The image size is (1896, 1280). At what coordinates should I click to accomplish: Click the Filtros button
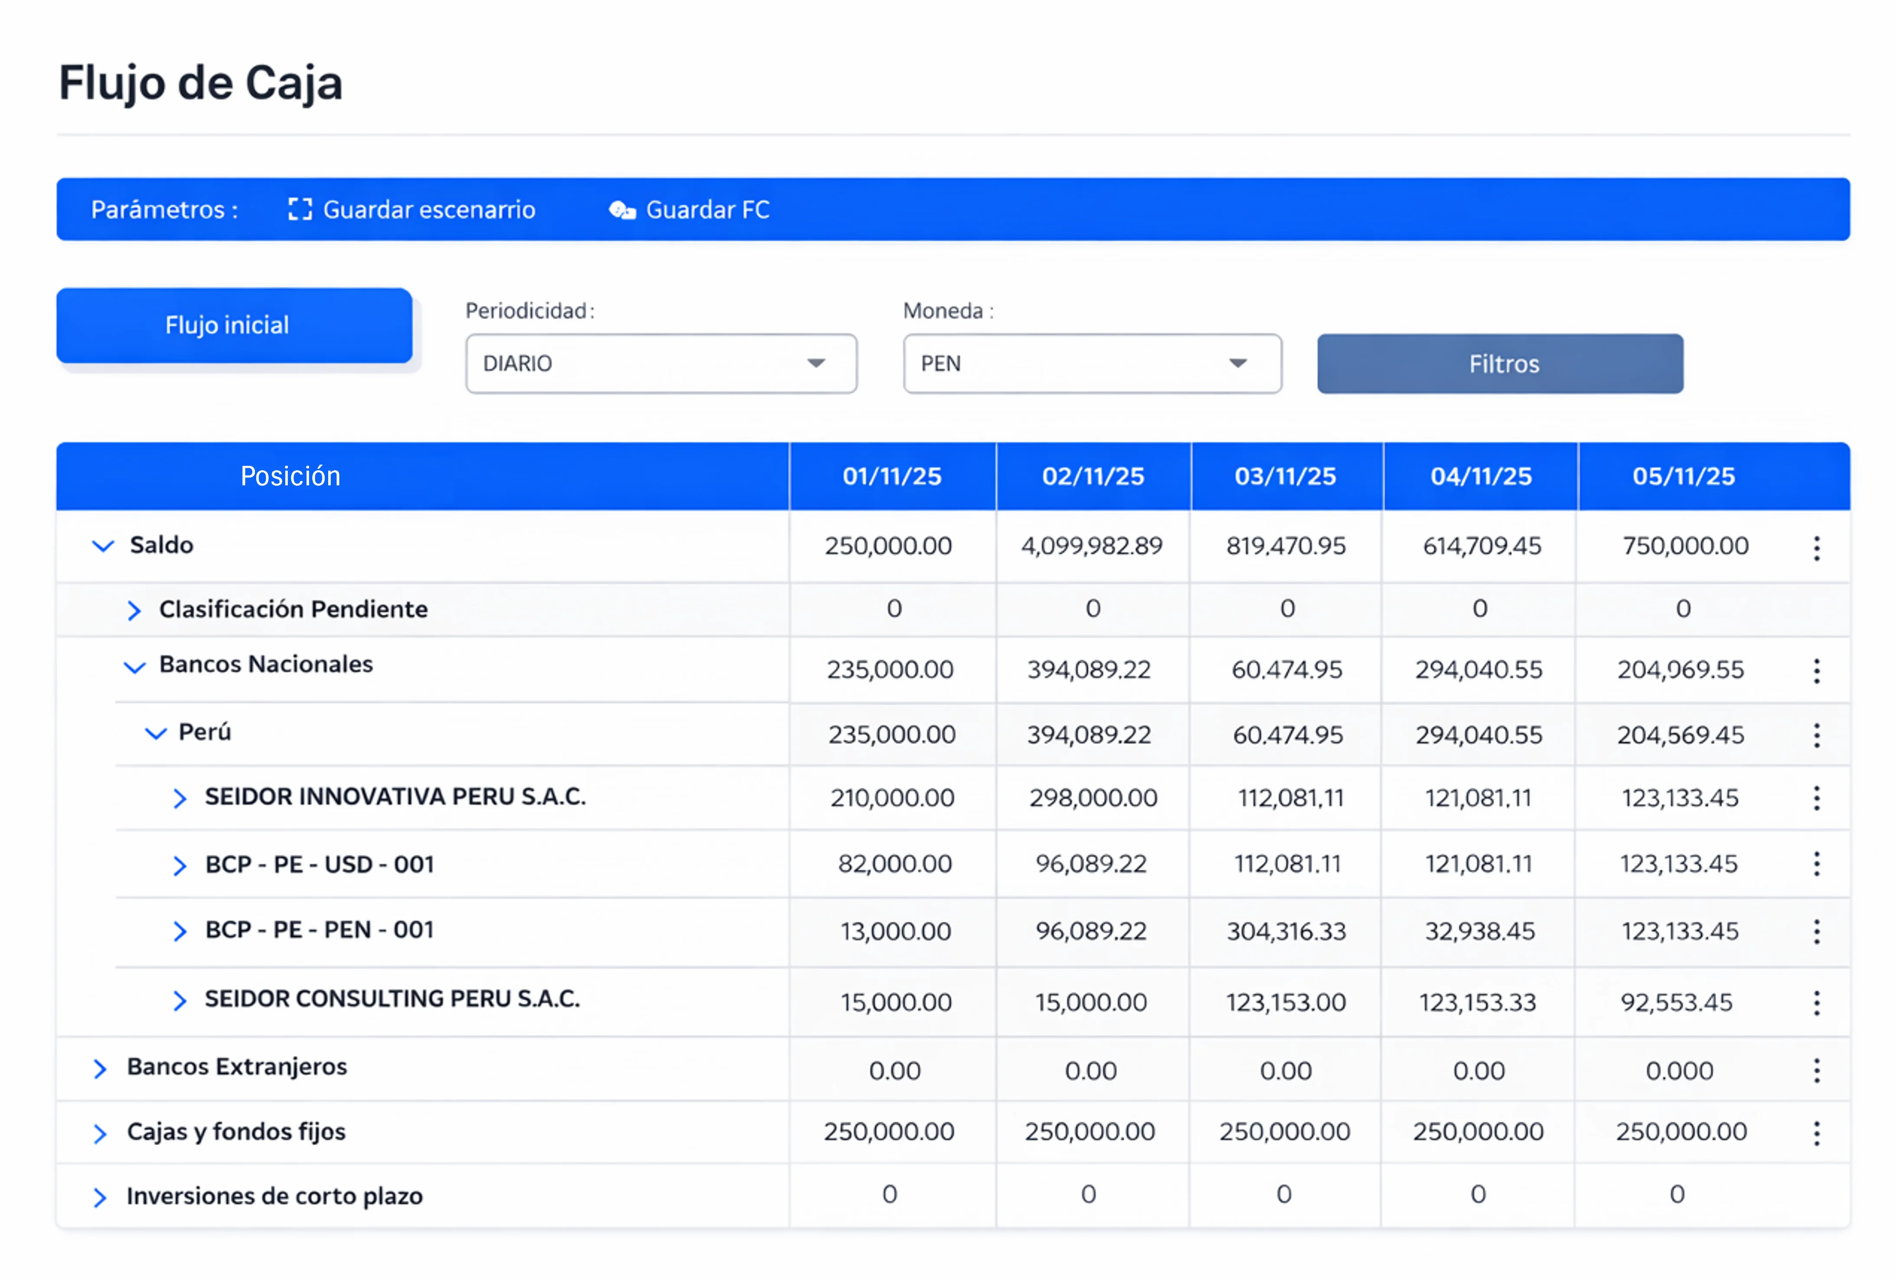(x=1500, y=363)
